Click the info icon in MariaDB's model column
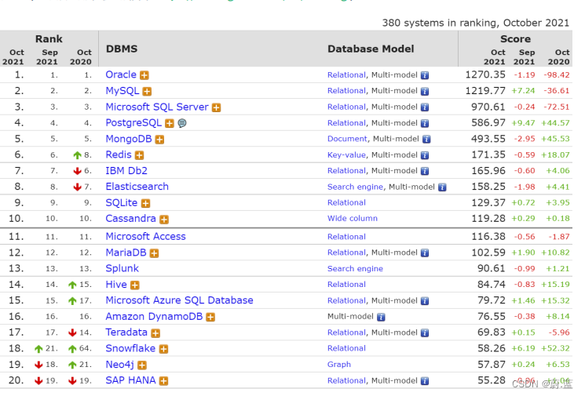Image resolution: width=585 pixels, height=396 pixels. pos(425,253)
